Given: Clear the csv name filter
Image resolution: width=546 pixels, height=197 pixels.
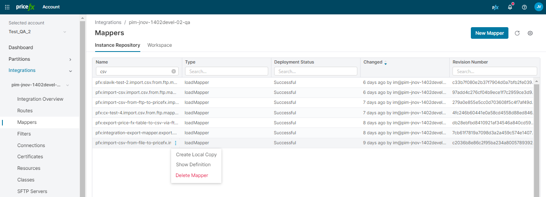Looking at the screenshot, I should [173, 72].
